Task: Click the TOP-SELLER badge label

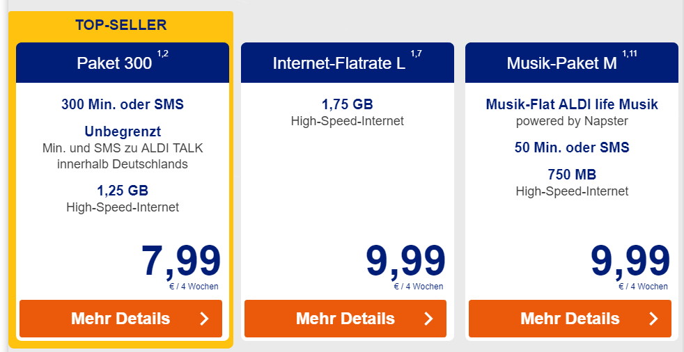Action: click(x=121, y=25)
